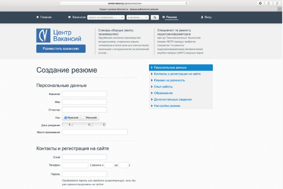Select the Женский gender radio button
Viewport: 283px width, 189px height.
point(84,117)
